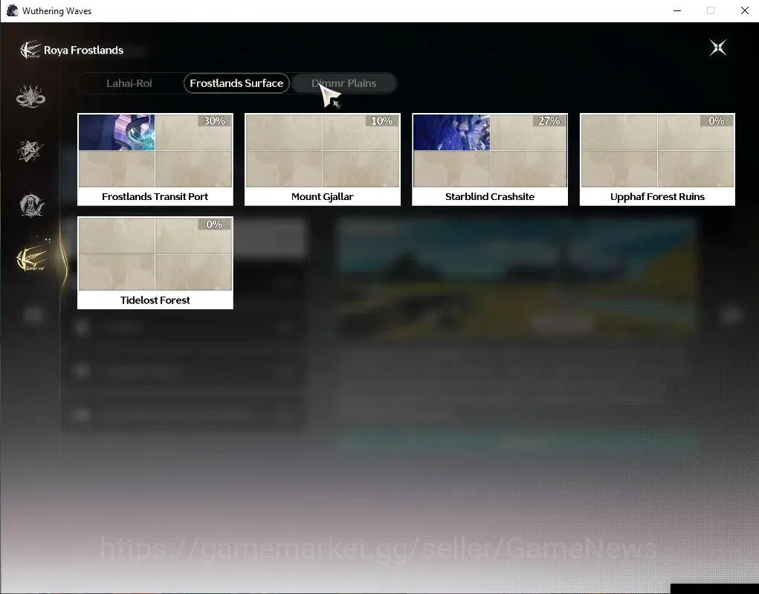Click the Roya Frostlands header emblem
The image size is (759, 594).
(30, 49)
